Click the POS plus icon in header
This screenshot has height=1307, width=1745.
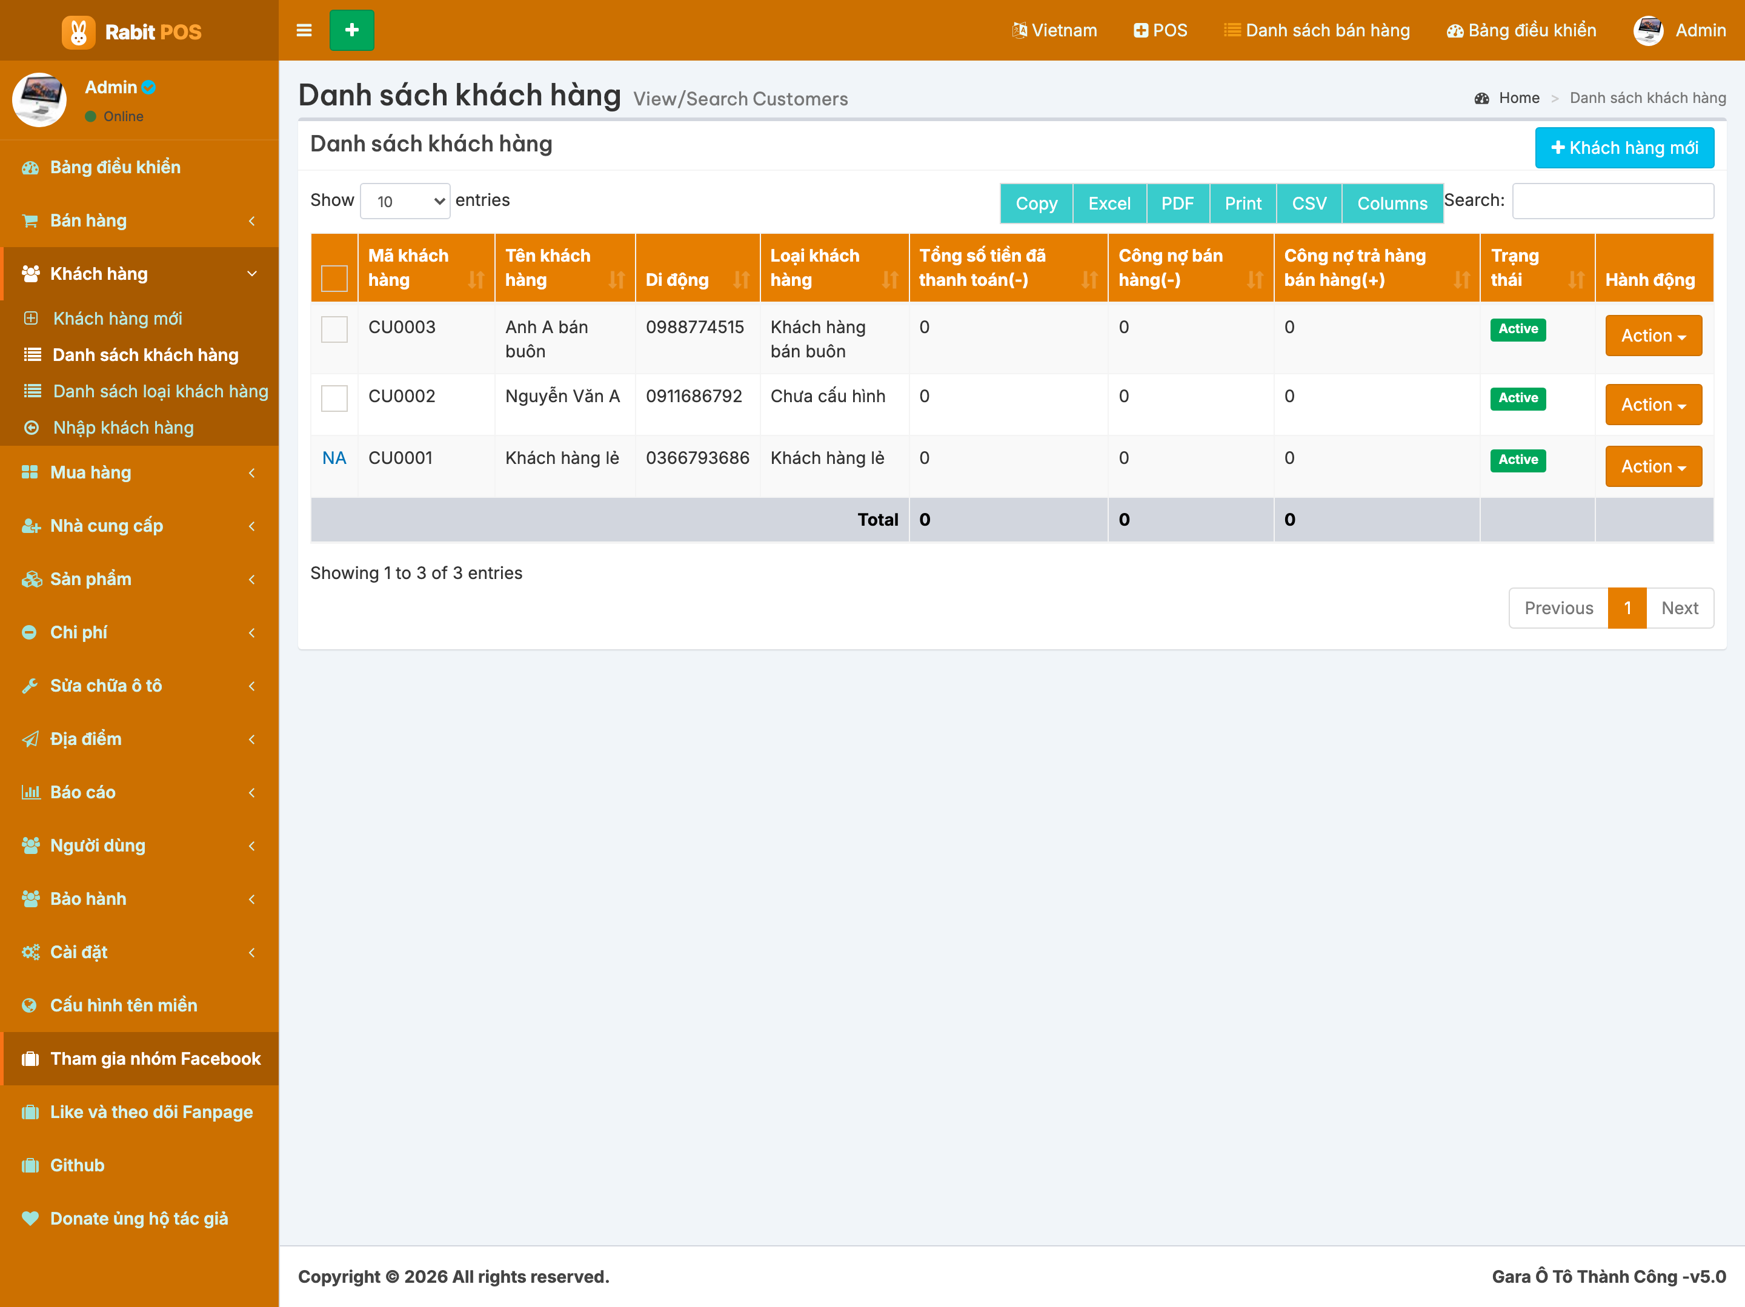coord(1141,31)
